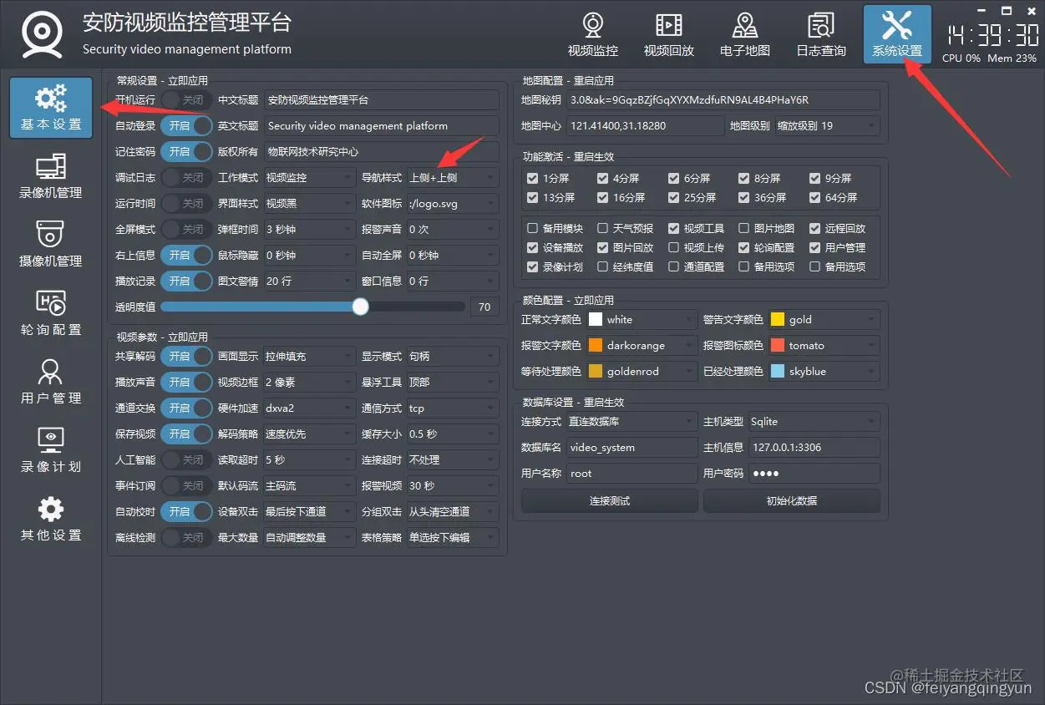Select 录像机管理 in the sidebar
1045x705 pixels.
[50, 177]
